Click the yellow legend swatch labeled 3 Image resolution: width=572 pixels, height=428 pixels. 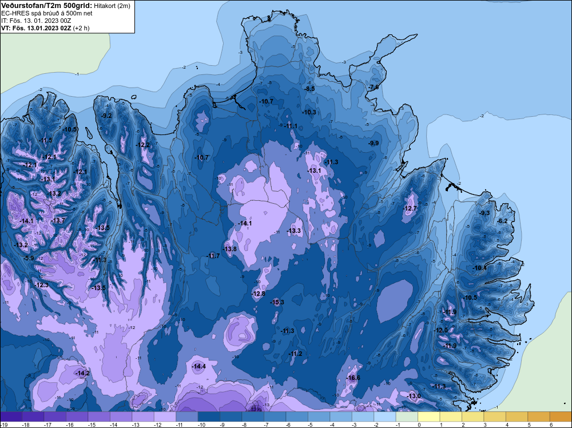point(495,417)
